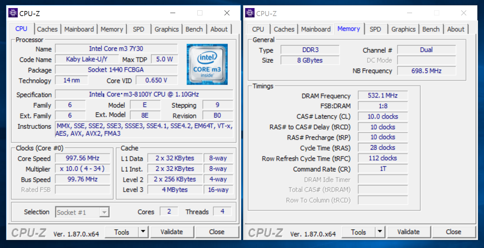Open SPD tab in right CPU-Z window

[x=375, y=29]
